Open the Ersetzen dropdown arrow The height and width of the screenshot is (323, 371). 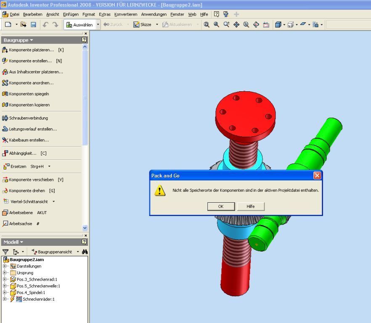click(x=49, y=167)
